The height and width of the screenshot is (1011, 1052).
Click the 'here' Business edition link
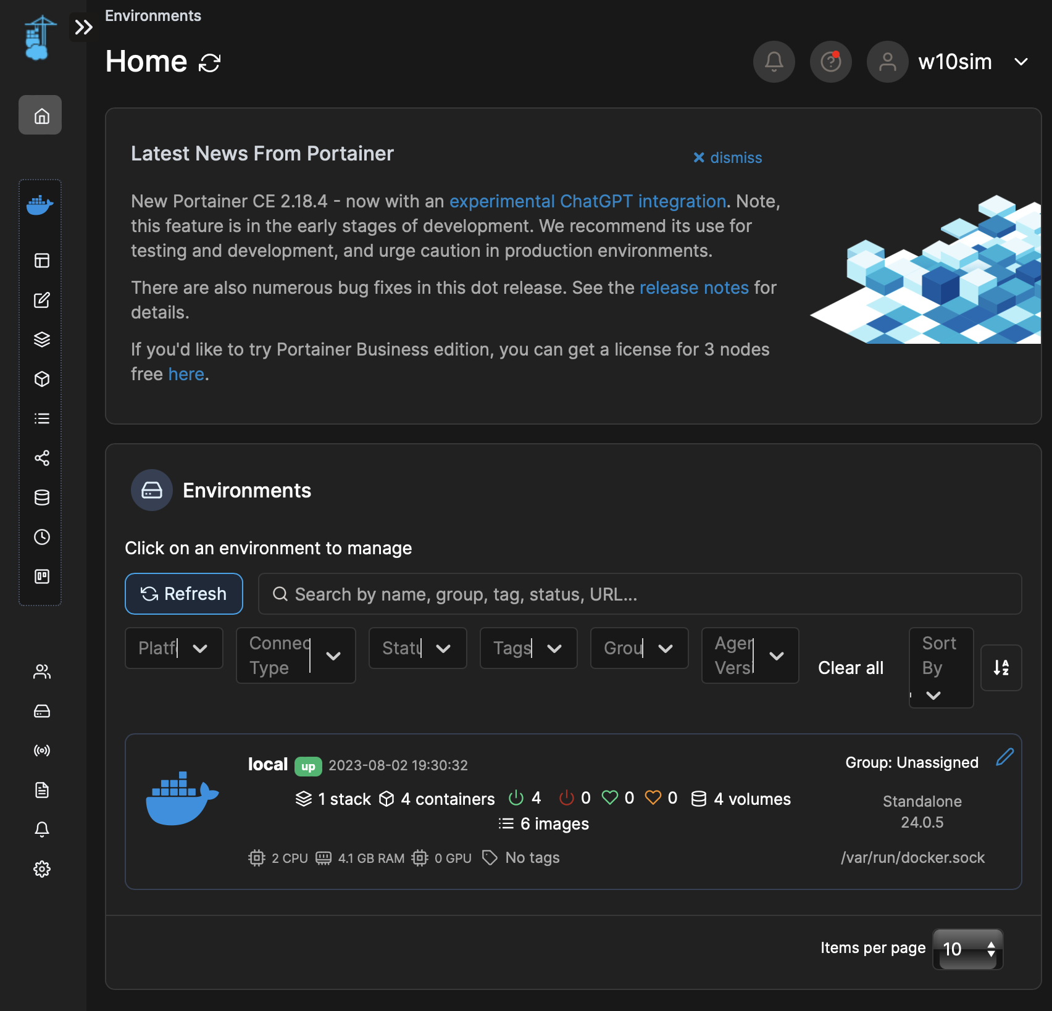[186, 374]
